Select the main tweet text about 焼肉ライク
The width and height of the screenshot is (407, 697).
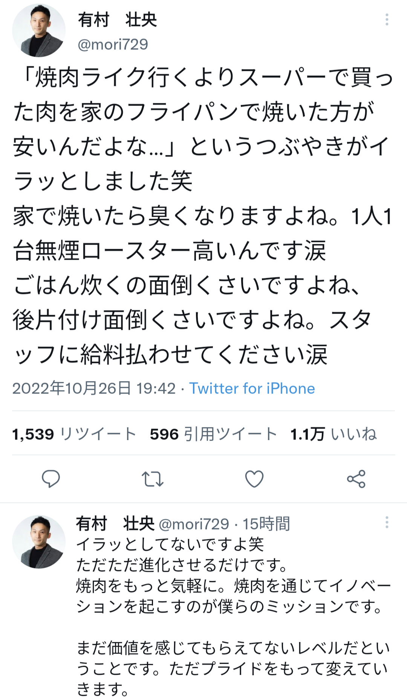203,216
